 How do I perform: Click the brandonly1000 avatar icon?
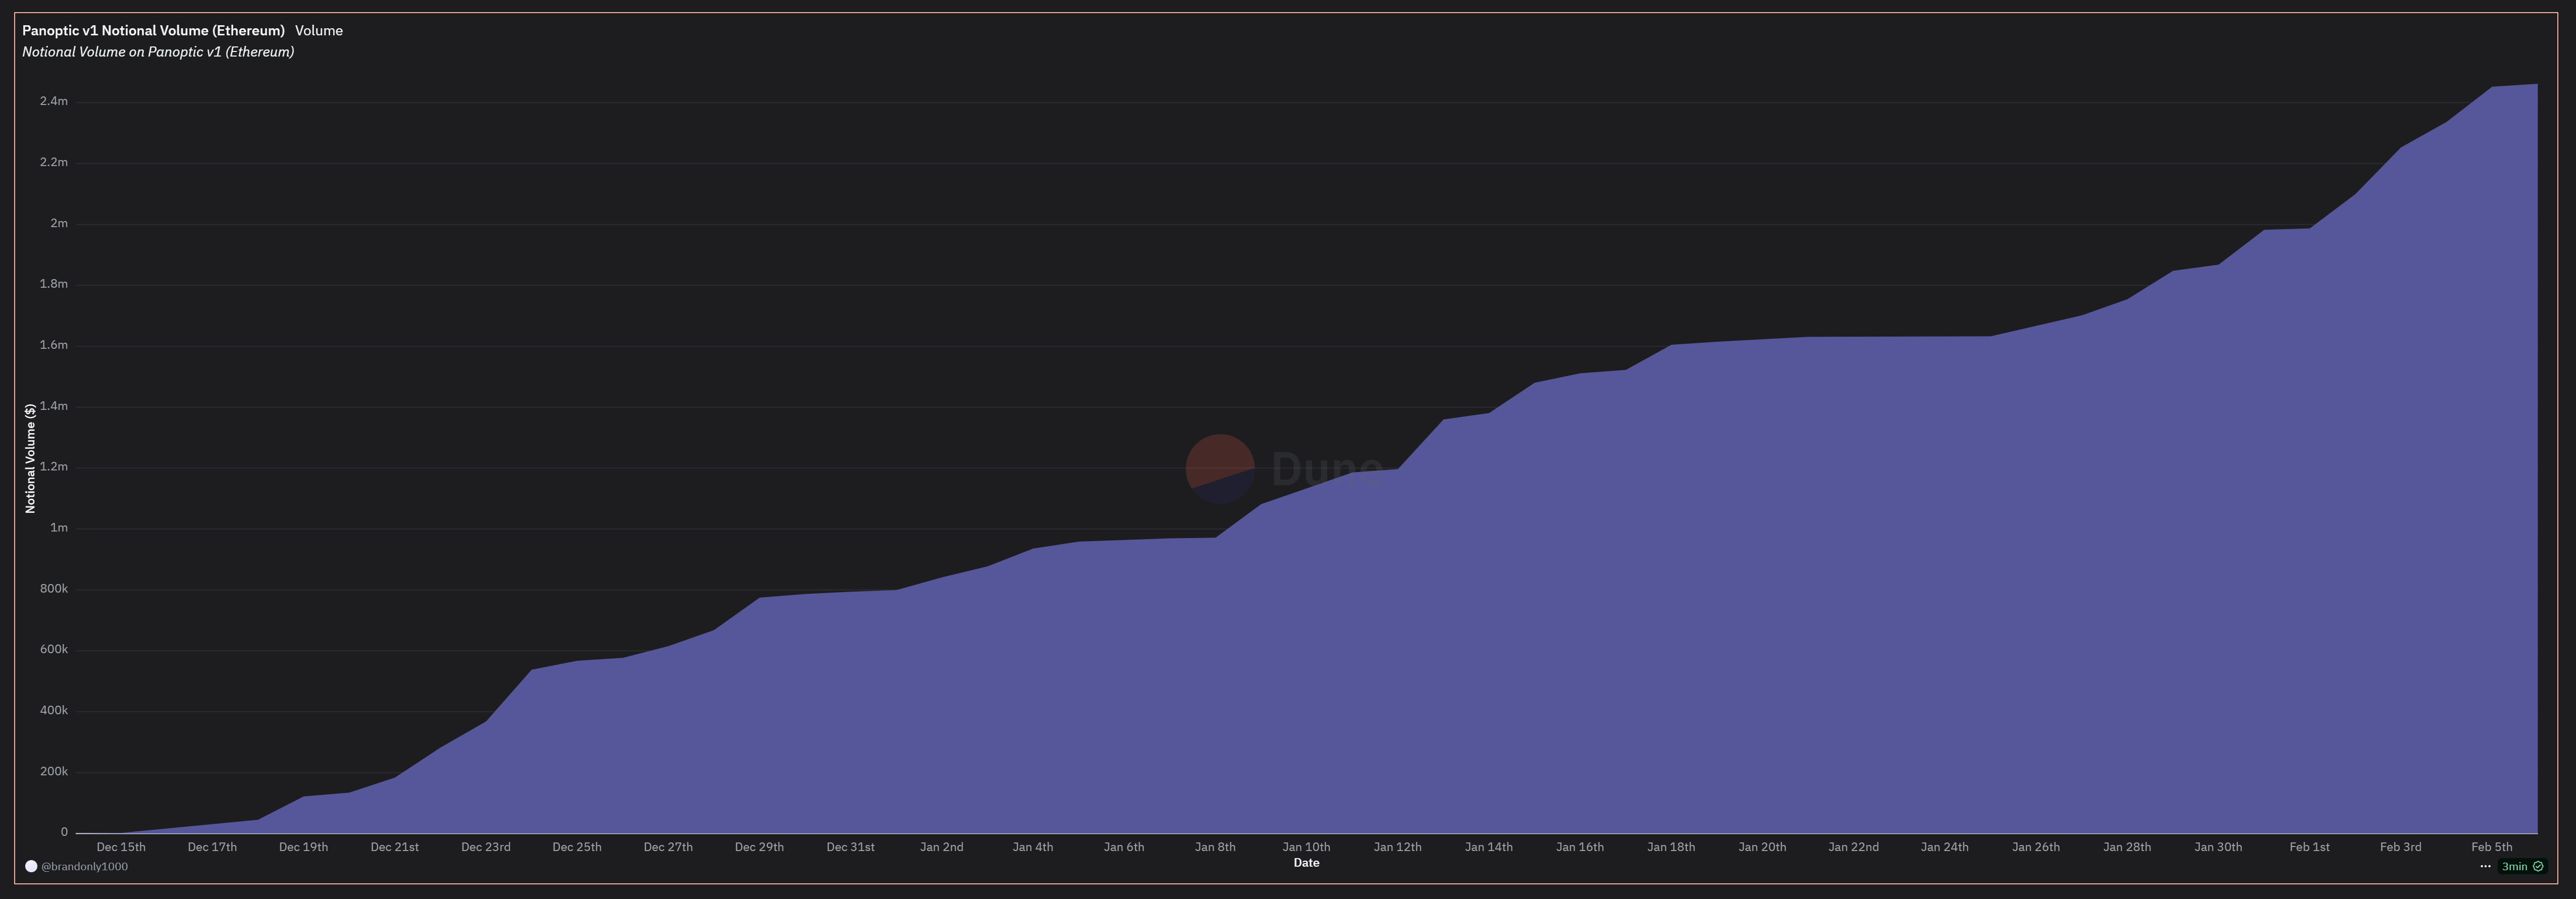coord(31,866)
